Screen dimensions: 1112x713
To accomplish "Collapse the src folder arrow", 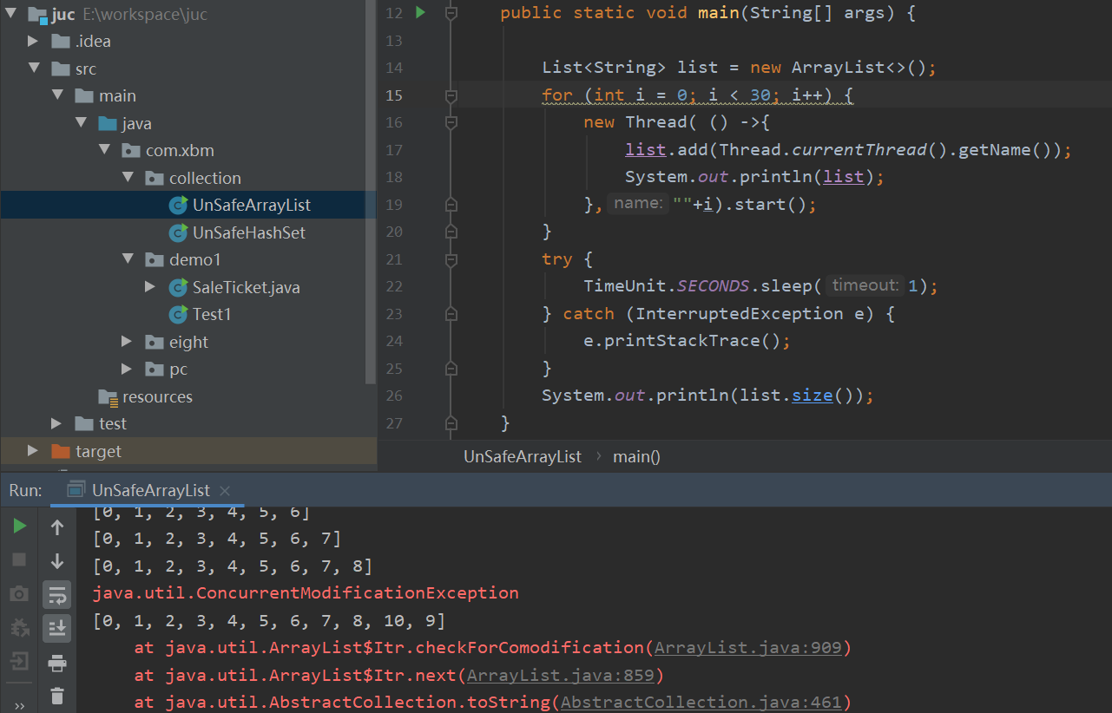I will tap(34, 69).
